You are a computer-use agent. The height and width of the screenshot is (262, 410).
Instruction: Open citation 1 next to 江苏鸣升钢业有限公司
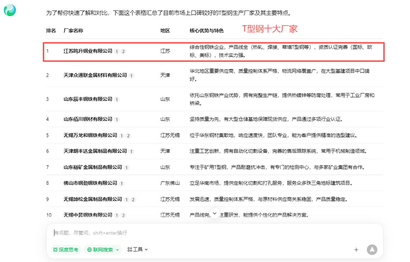point(117,51)
